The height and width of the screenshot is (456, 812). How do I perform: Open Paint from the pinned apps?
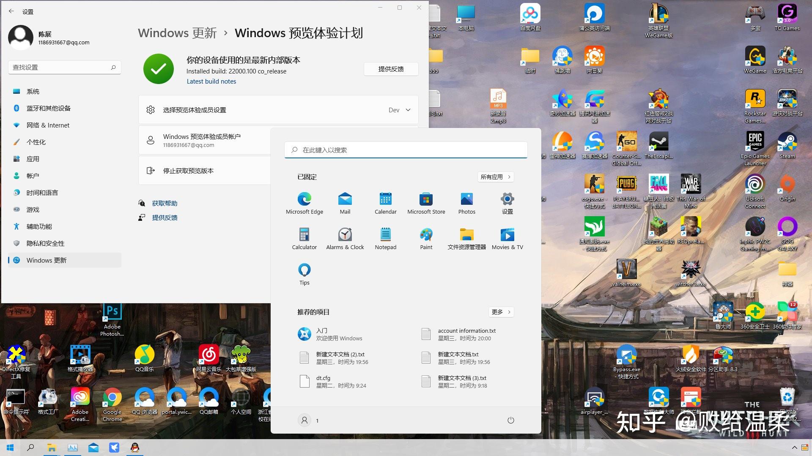tap(426, 238)
